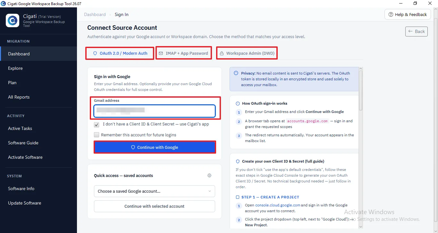Click the scrollbar down arrow in the guide panel
The image size is (438, 233).
coord(361,226)
